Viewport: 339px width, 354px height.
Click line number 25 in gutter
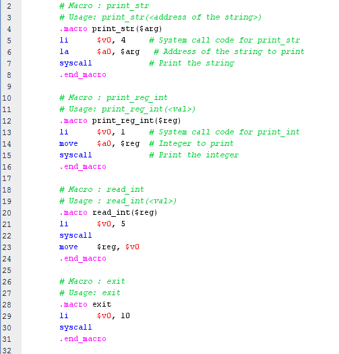point(7,270)
